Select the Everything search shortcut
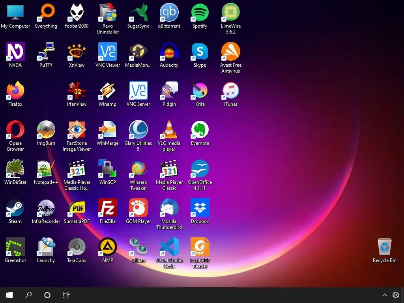The image size is (404, 303). [46, 12]
